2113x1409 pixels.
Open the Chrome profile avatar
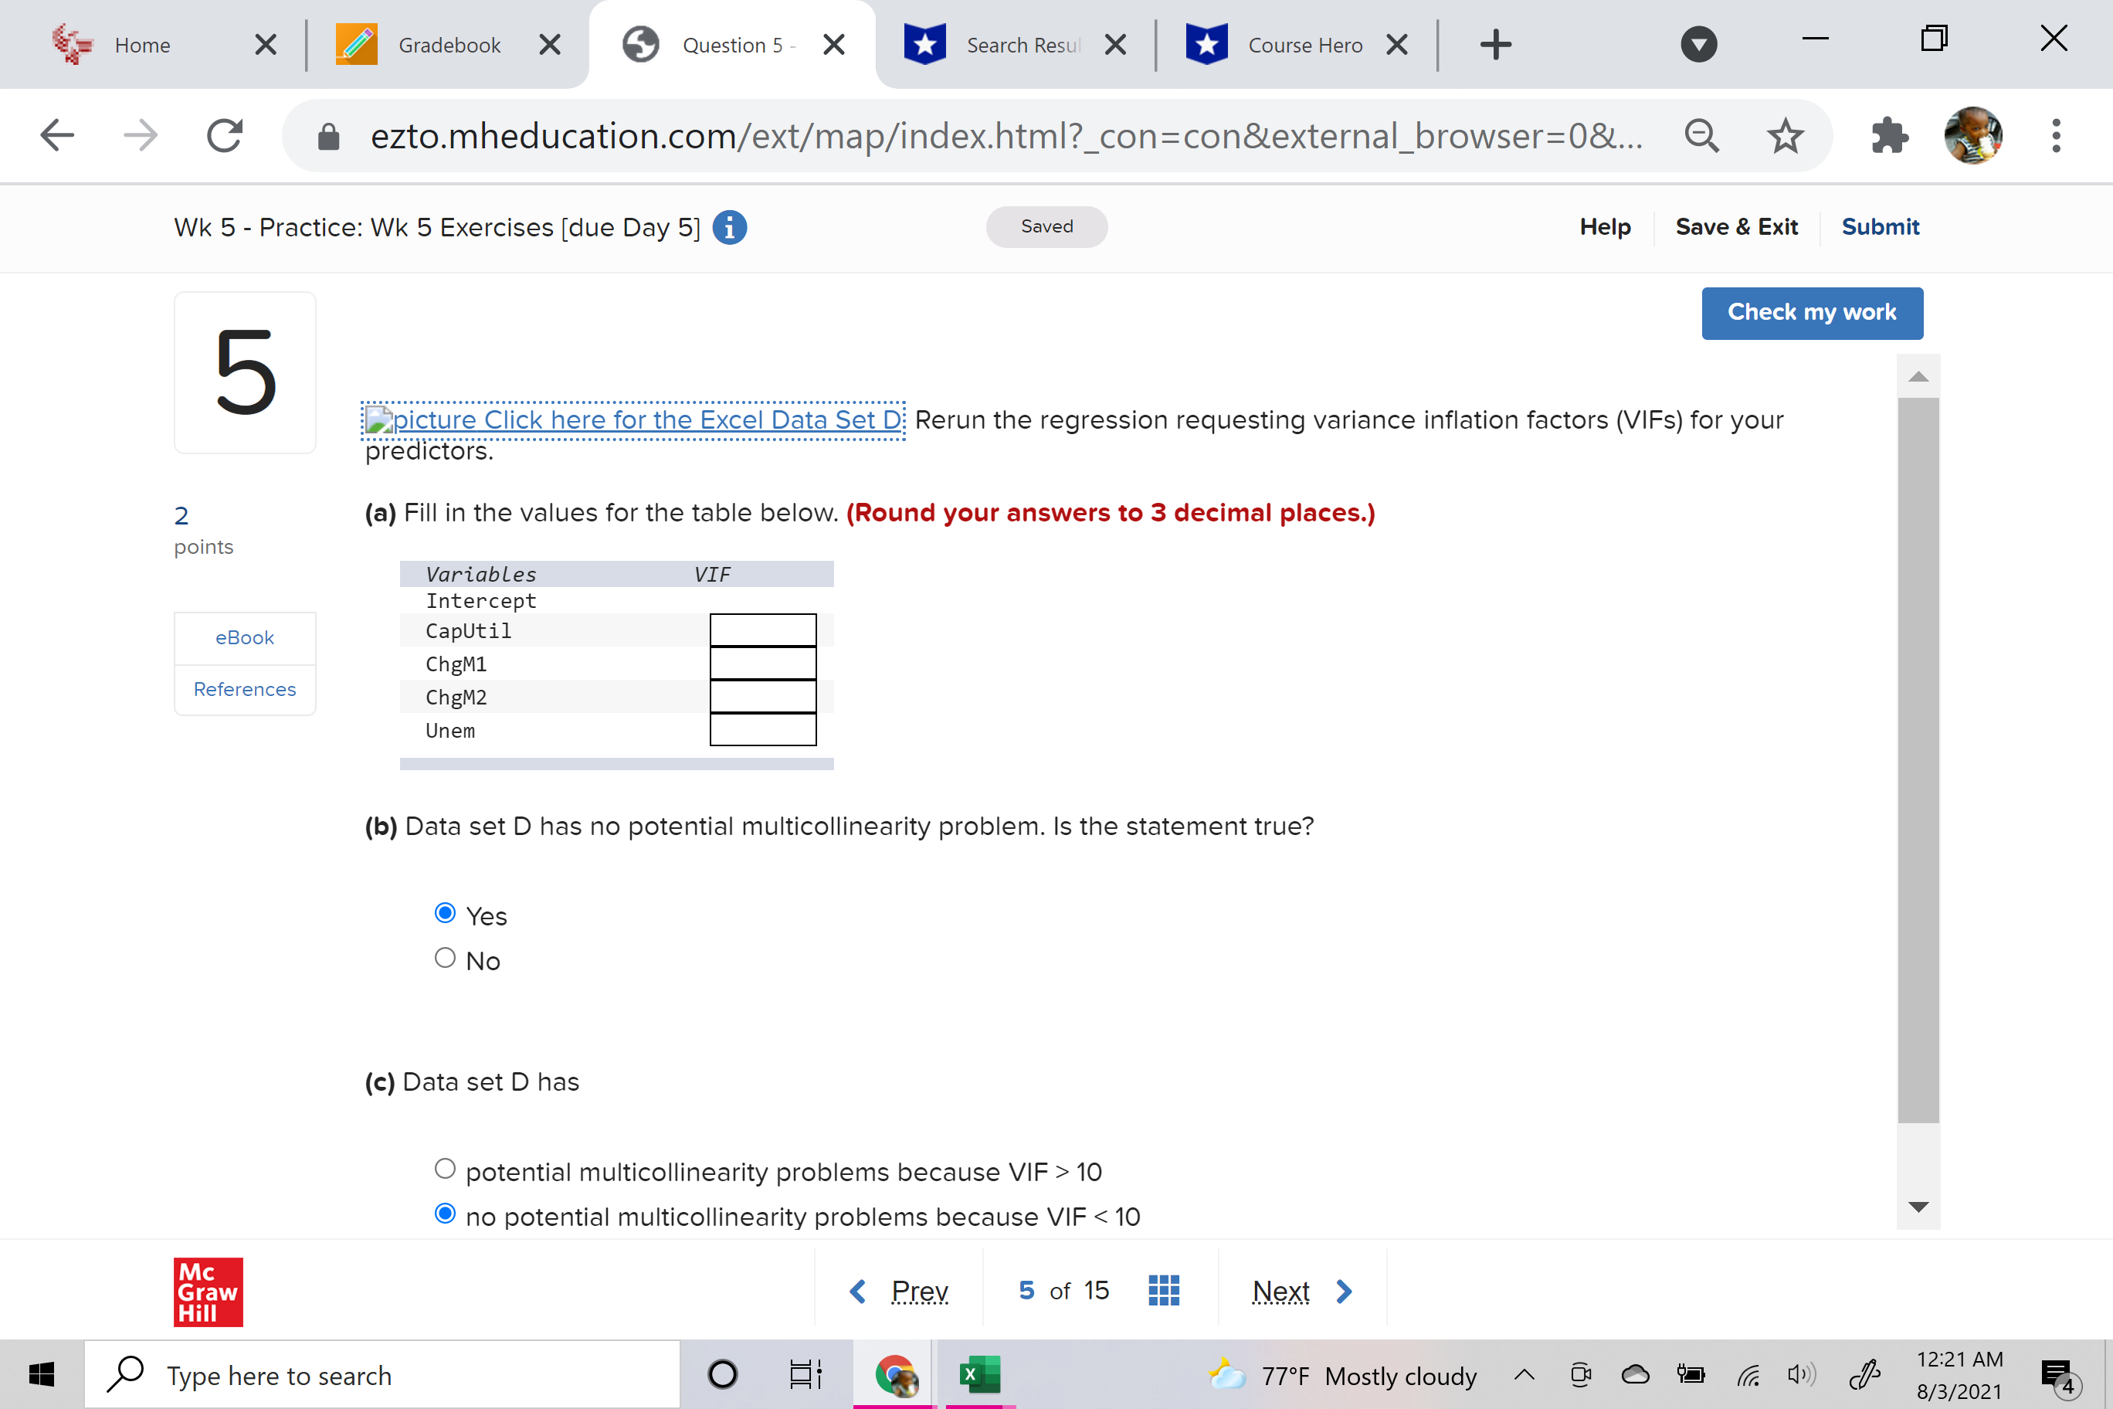pos(1973,136)
